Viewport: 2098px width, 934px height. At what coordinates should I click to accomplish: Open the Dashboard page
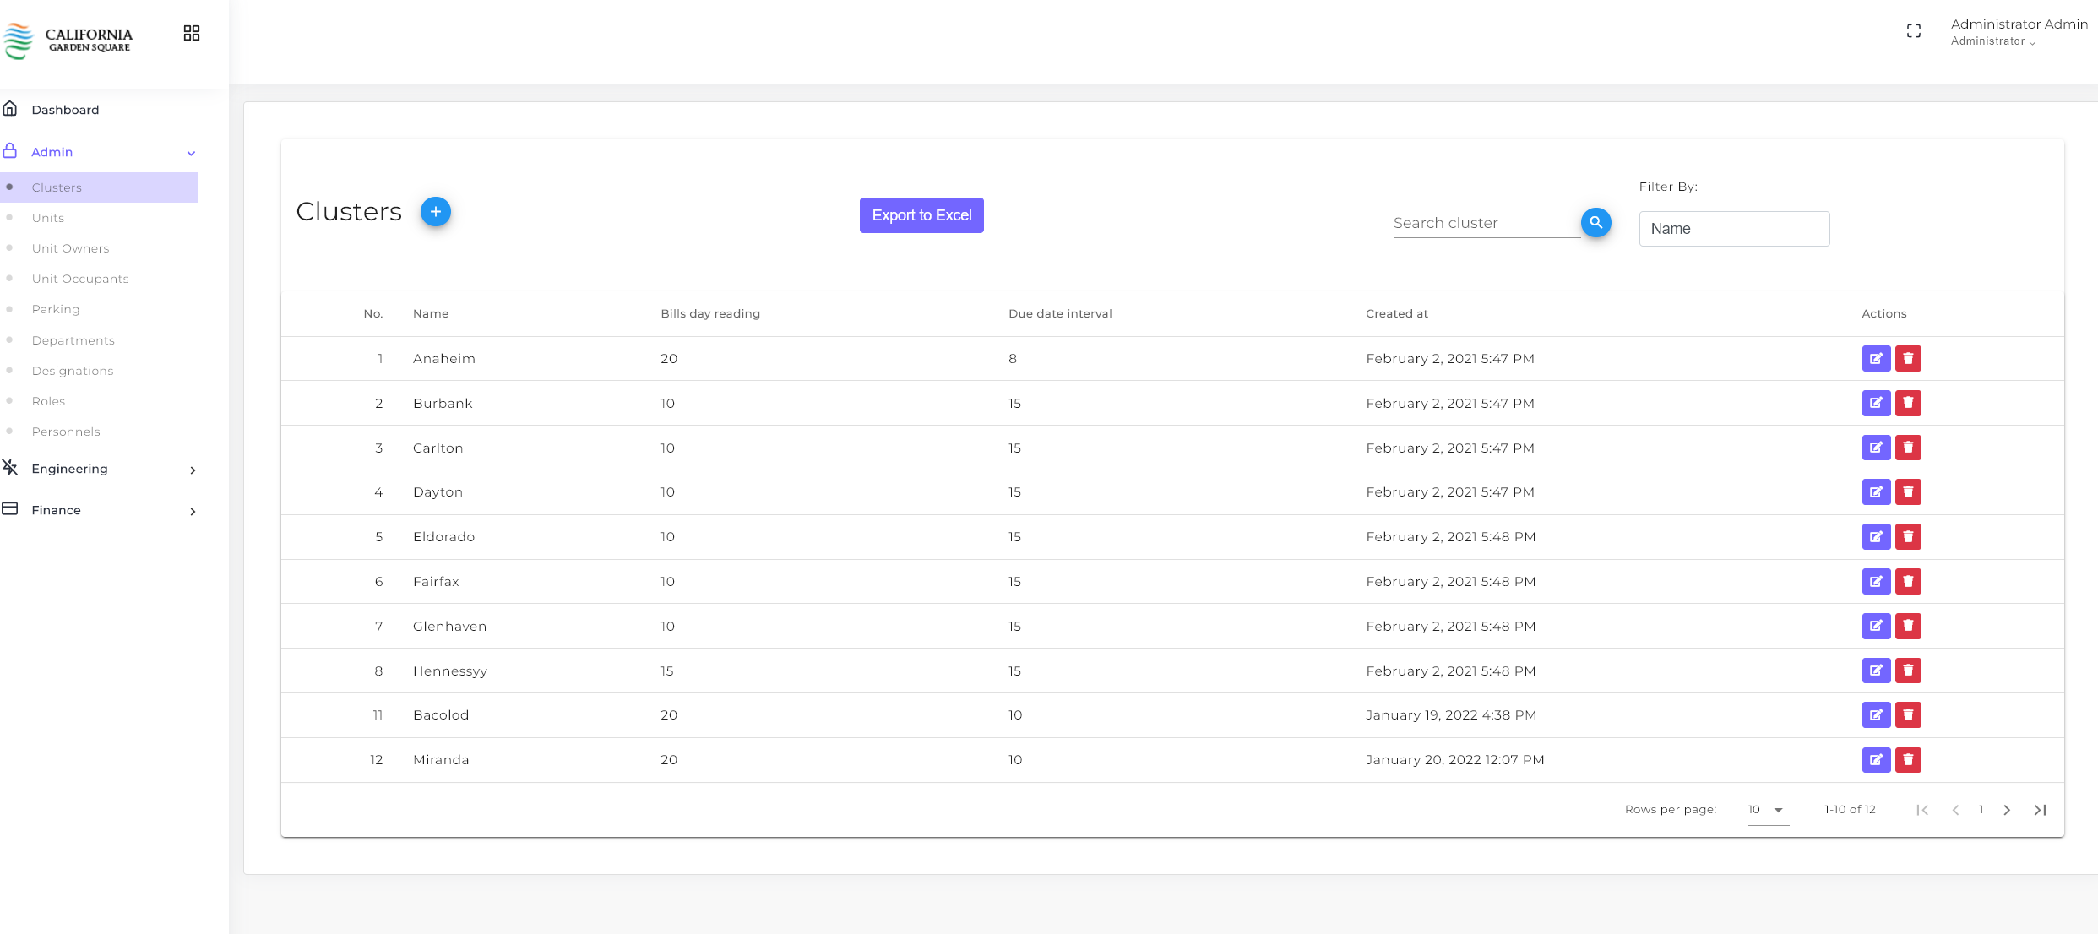tap(65, 110)
